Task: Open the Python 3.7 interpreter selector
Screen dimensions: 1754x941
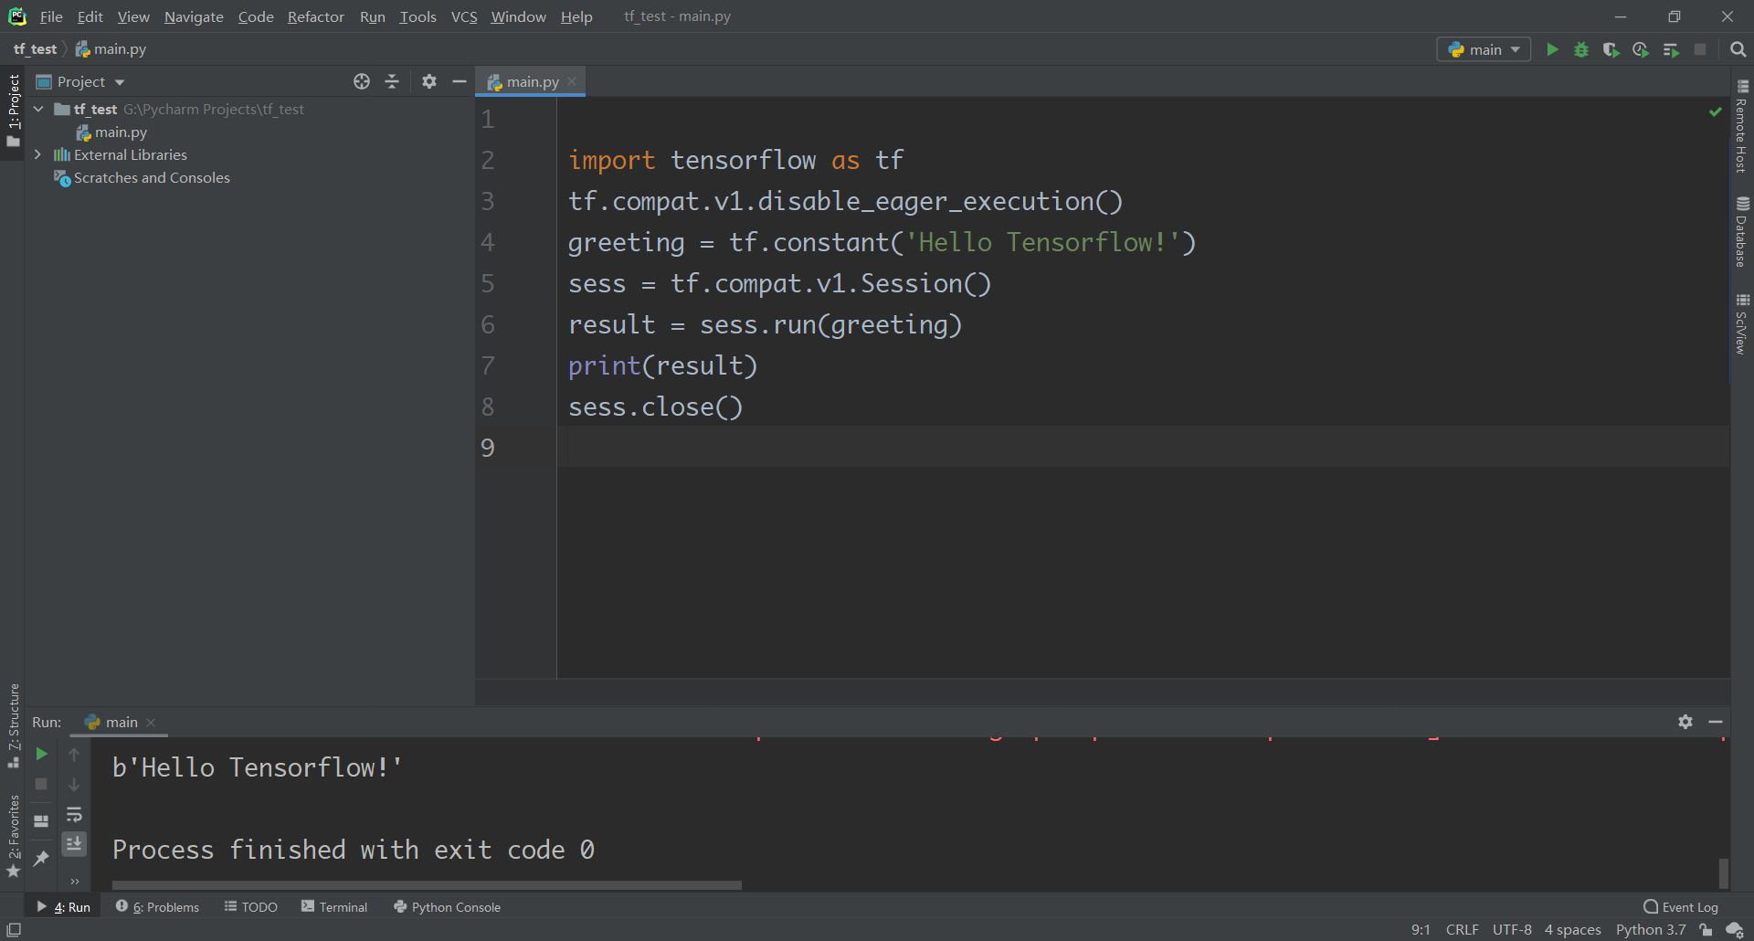Action: pos(1651,930)
